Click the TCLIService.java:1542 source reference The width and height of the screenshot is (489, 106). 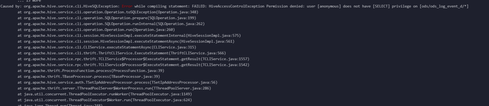click(x=225, y=65)
